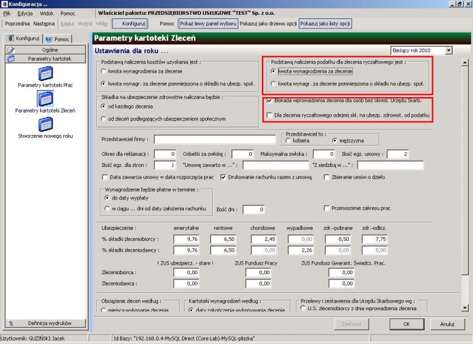Viewport: 473px width, 344px height.
Task: Click the Przedstawiciel firmy input field
Action: pos(215,139)
